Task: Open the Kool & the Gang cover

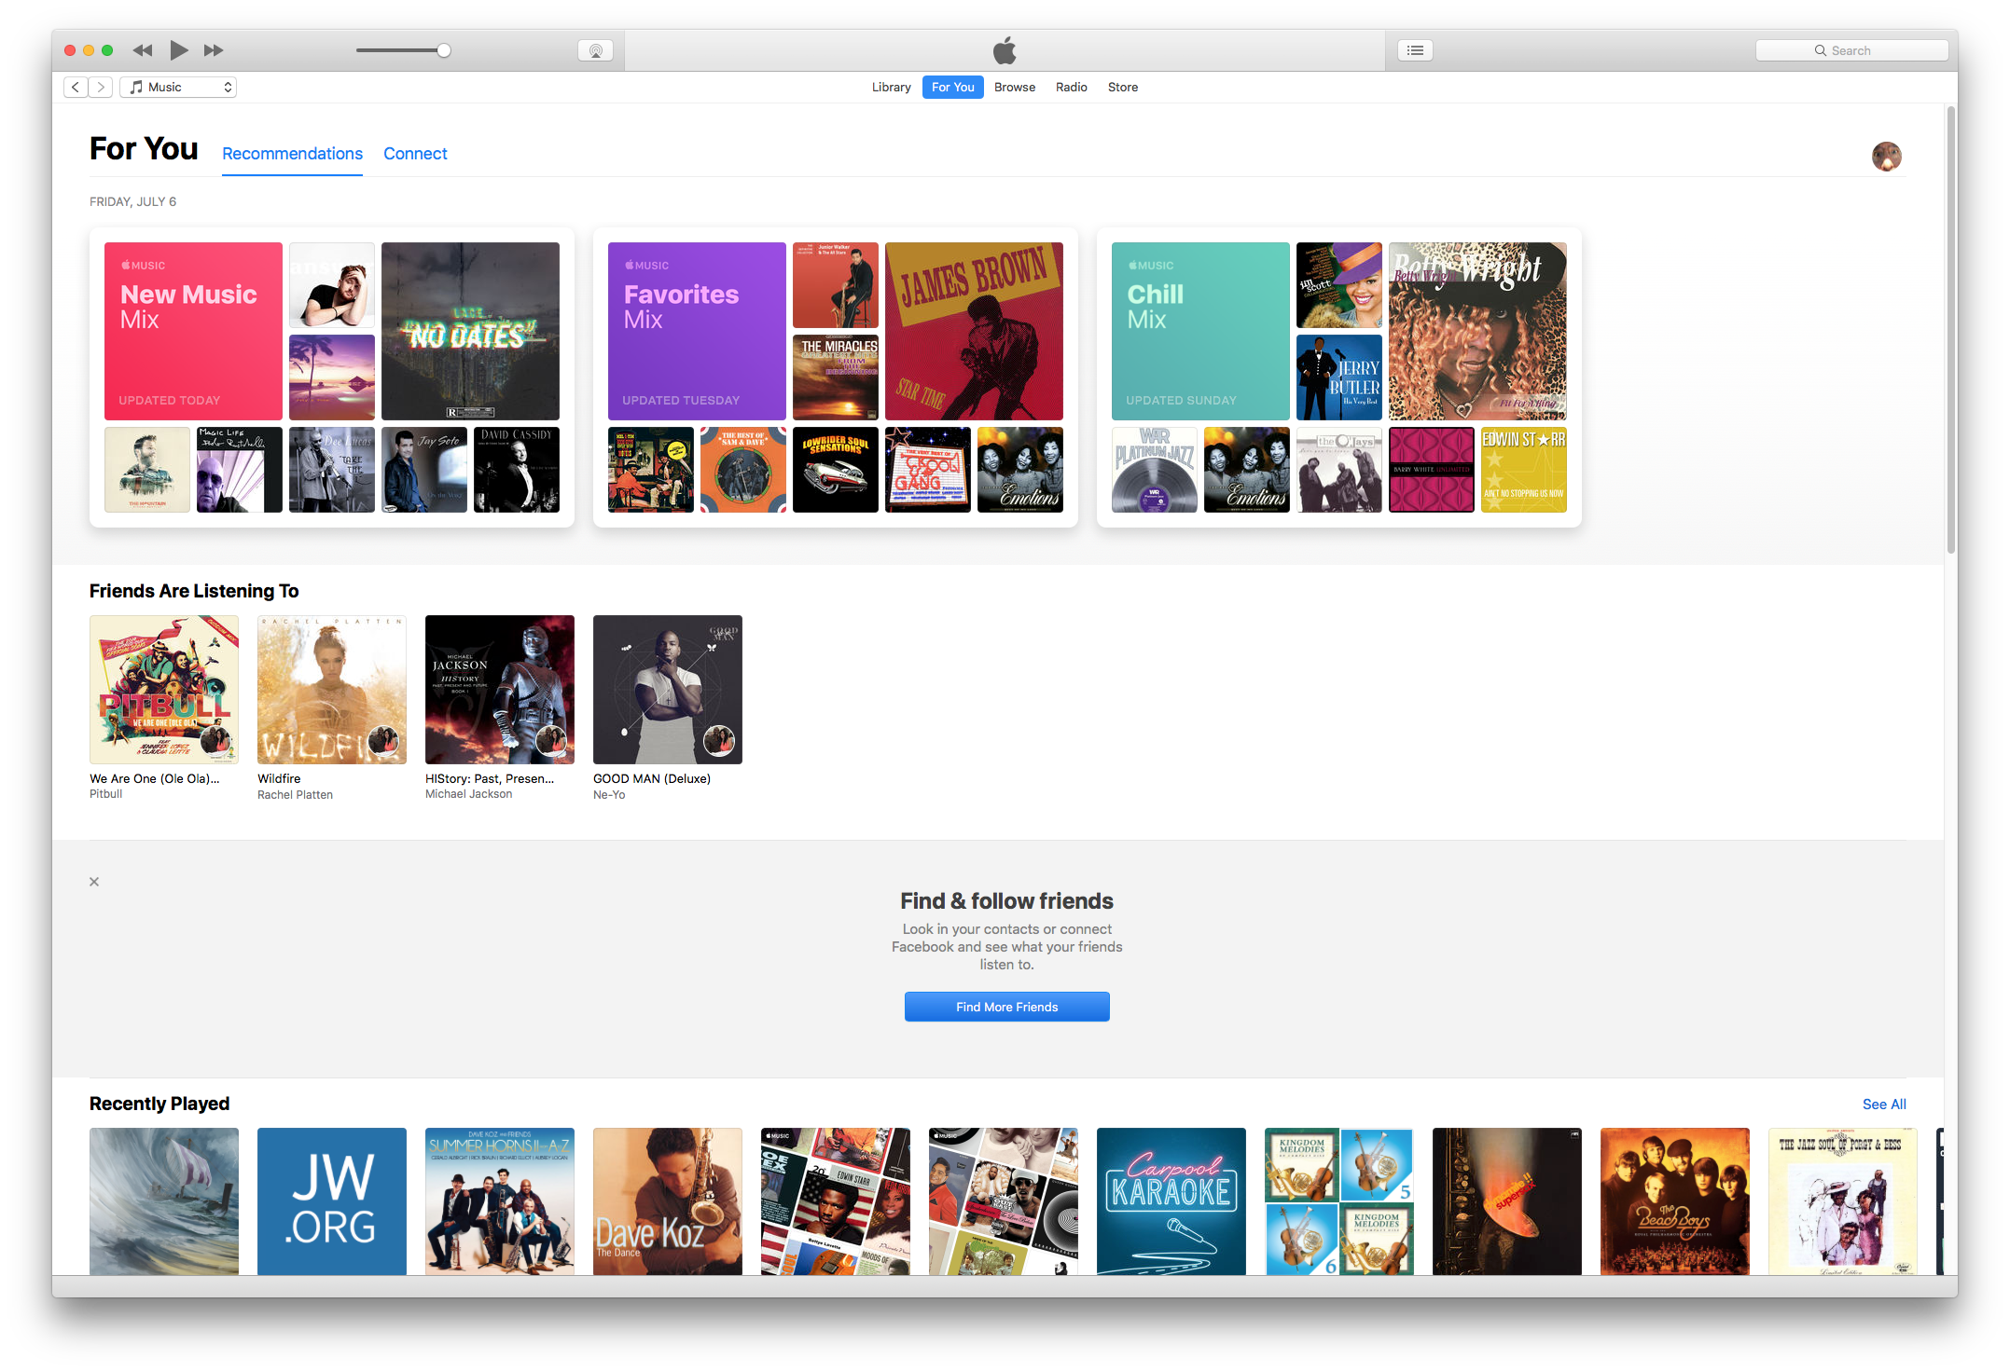Action: click(928, 470)
